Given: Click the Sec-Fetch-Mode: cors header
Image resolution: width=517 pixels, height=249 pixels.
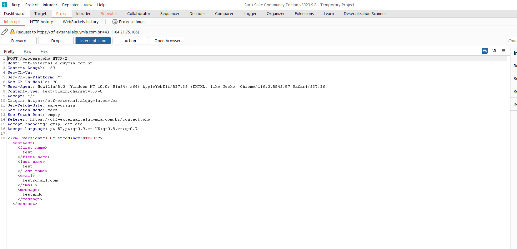Looking at the screenshot, I should [33, 110].
